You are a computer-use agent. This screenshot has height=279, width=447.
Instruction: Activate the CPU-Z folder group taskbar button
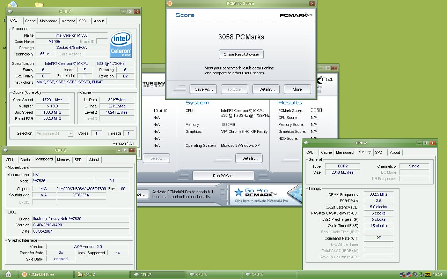click(x=102, y=274)
